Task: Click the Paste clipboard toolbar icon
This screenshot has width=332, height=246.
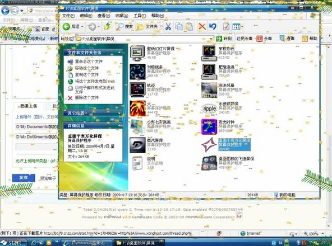Action: click(190, 26)
